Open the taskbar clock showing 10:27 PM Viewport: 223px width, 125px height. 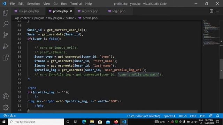(x=209, y=122)
